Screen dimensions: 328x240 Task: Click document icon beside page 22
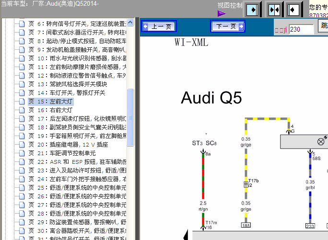point(22,162)
